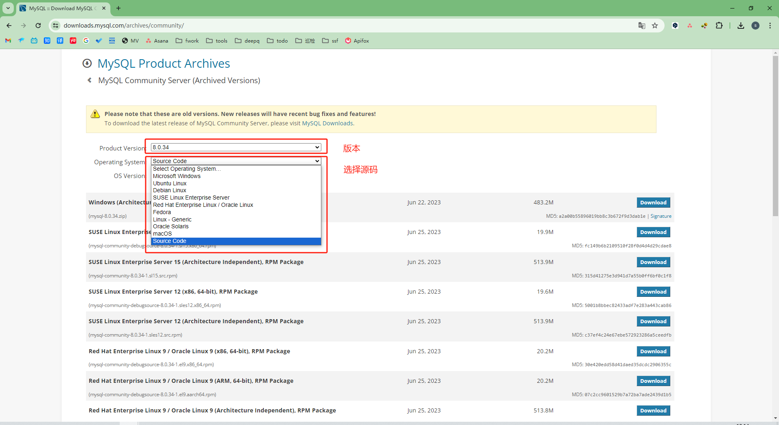Download the 19.9M SUSE debugsource package
Image resolution: width=779 pixels, height=425 pixels.
653,232
